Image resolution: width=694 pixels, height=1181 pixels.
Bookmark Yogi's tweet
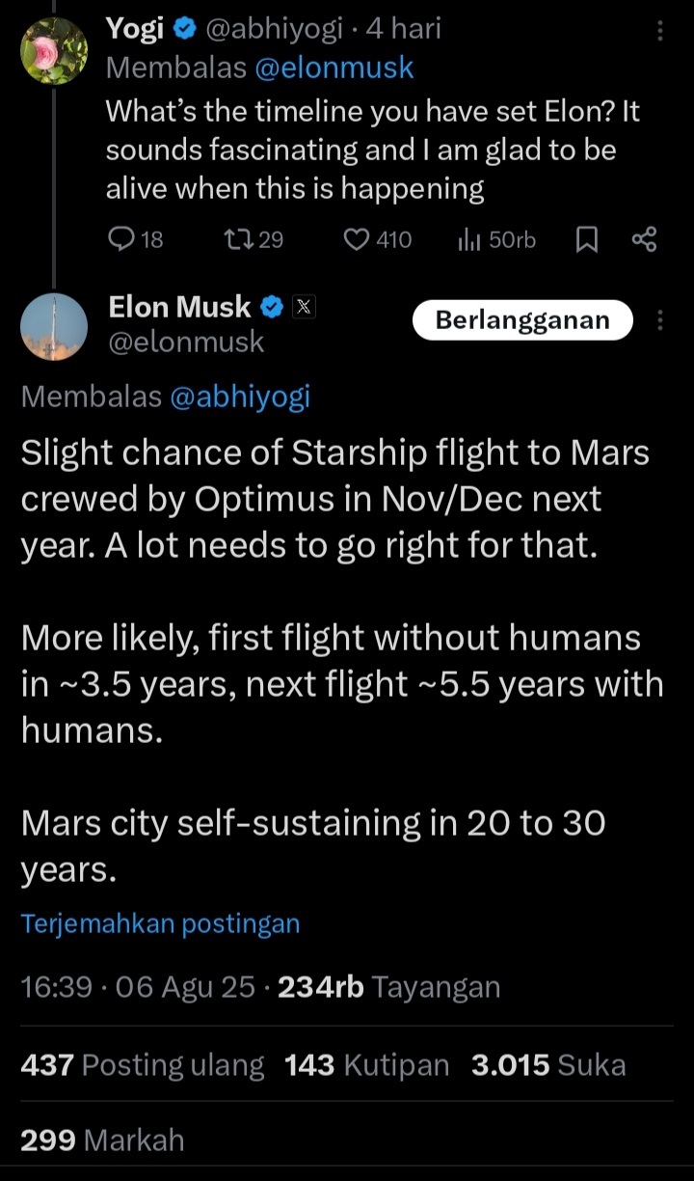pos(586,239)
